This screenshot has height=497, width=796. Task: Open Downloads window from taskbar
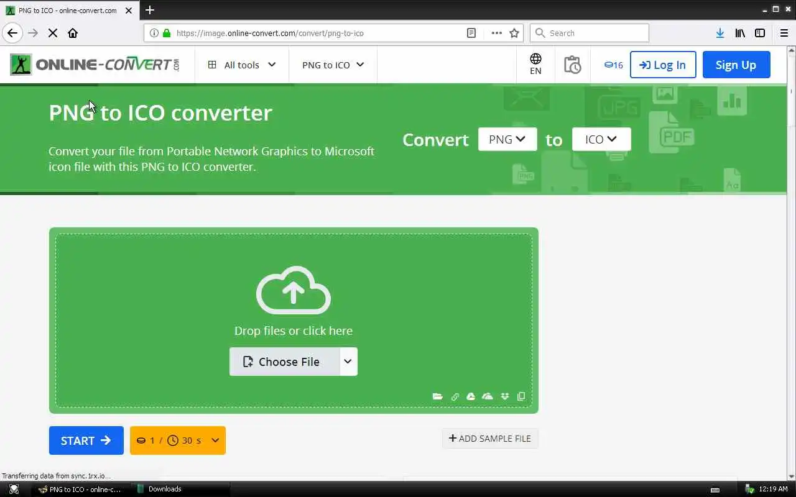[180, 489]
